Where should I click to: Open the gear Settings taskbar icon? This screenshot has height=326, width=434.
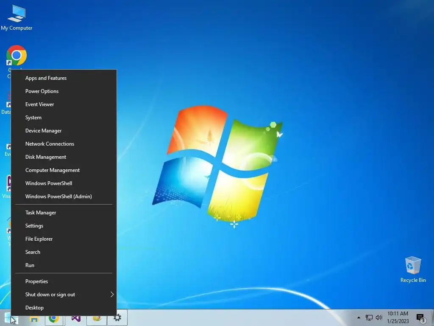pyautogui.click(x=117, y=318)
